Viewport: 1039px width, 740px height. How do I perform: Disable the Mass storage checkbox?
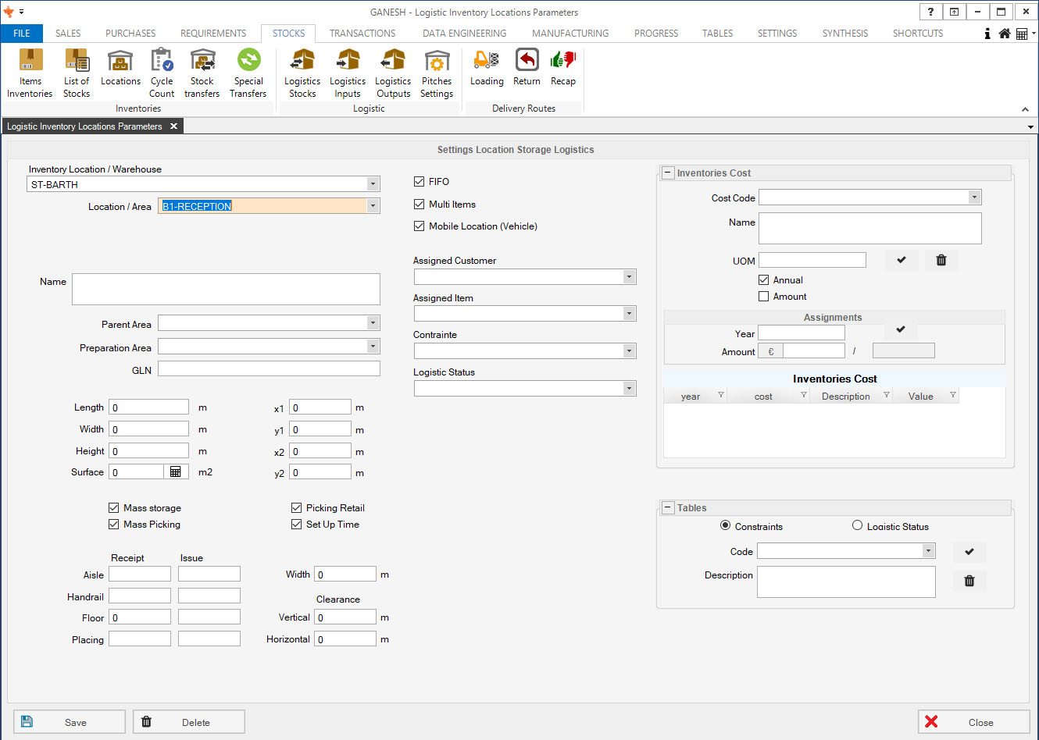[114, 508]
